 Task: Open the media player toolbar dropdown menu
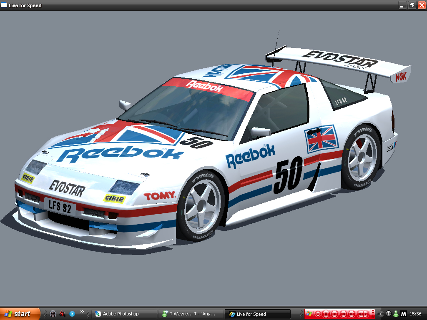coord(318,314)
